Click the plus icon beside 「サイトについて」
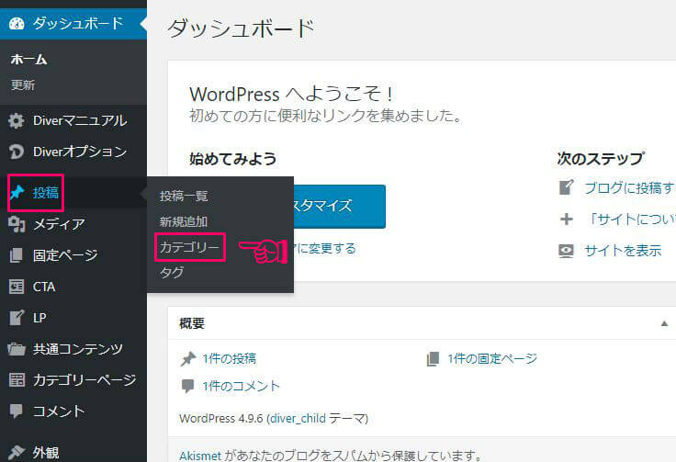676x462 pixels. tap(566, 219)
